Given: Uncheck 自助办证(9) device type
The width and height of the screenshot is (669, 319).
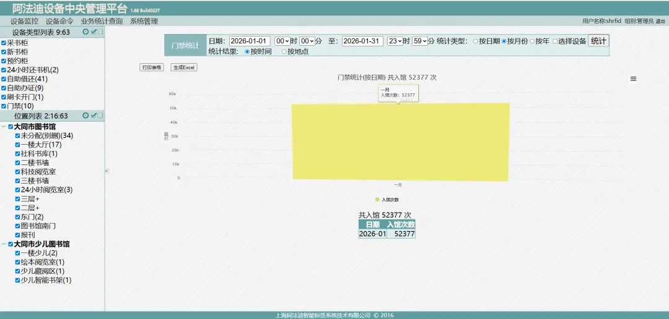Looking at the screenshot, I should (x=4, y=88).
